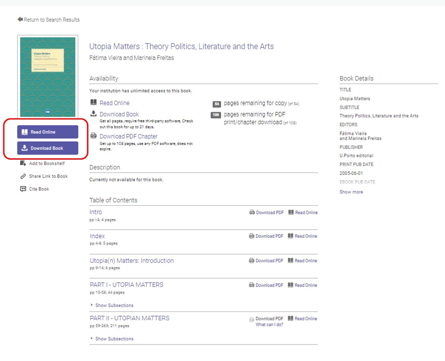Viewport: 445px width, 361px height.
Task: Click the download arrow icon next to Download Book
Action: [x=92, y=114]
